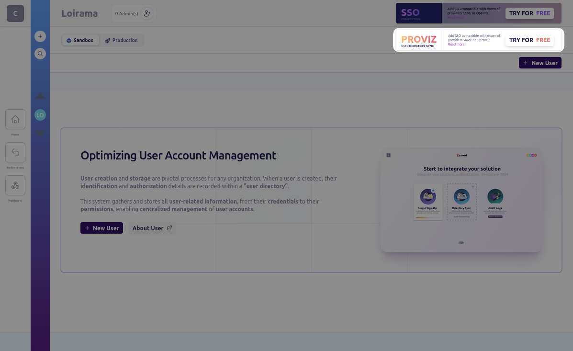Open Redirections from the left sidebar

[x=15, y=152]
